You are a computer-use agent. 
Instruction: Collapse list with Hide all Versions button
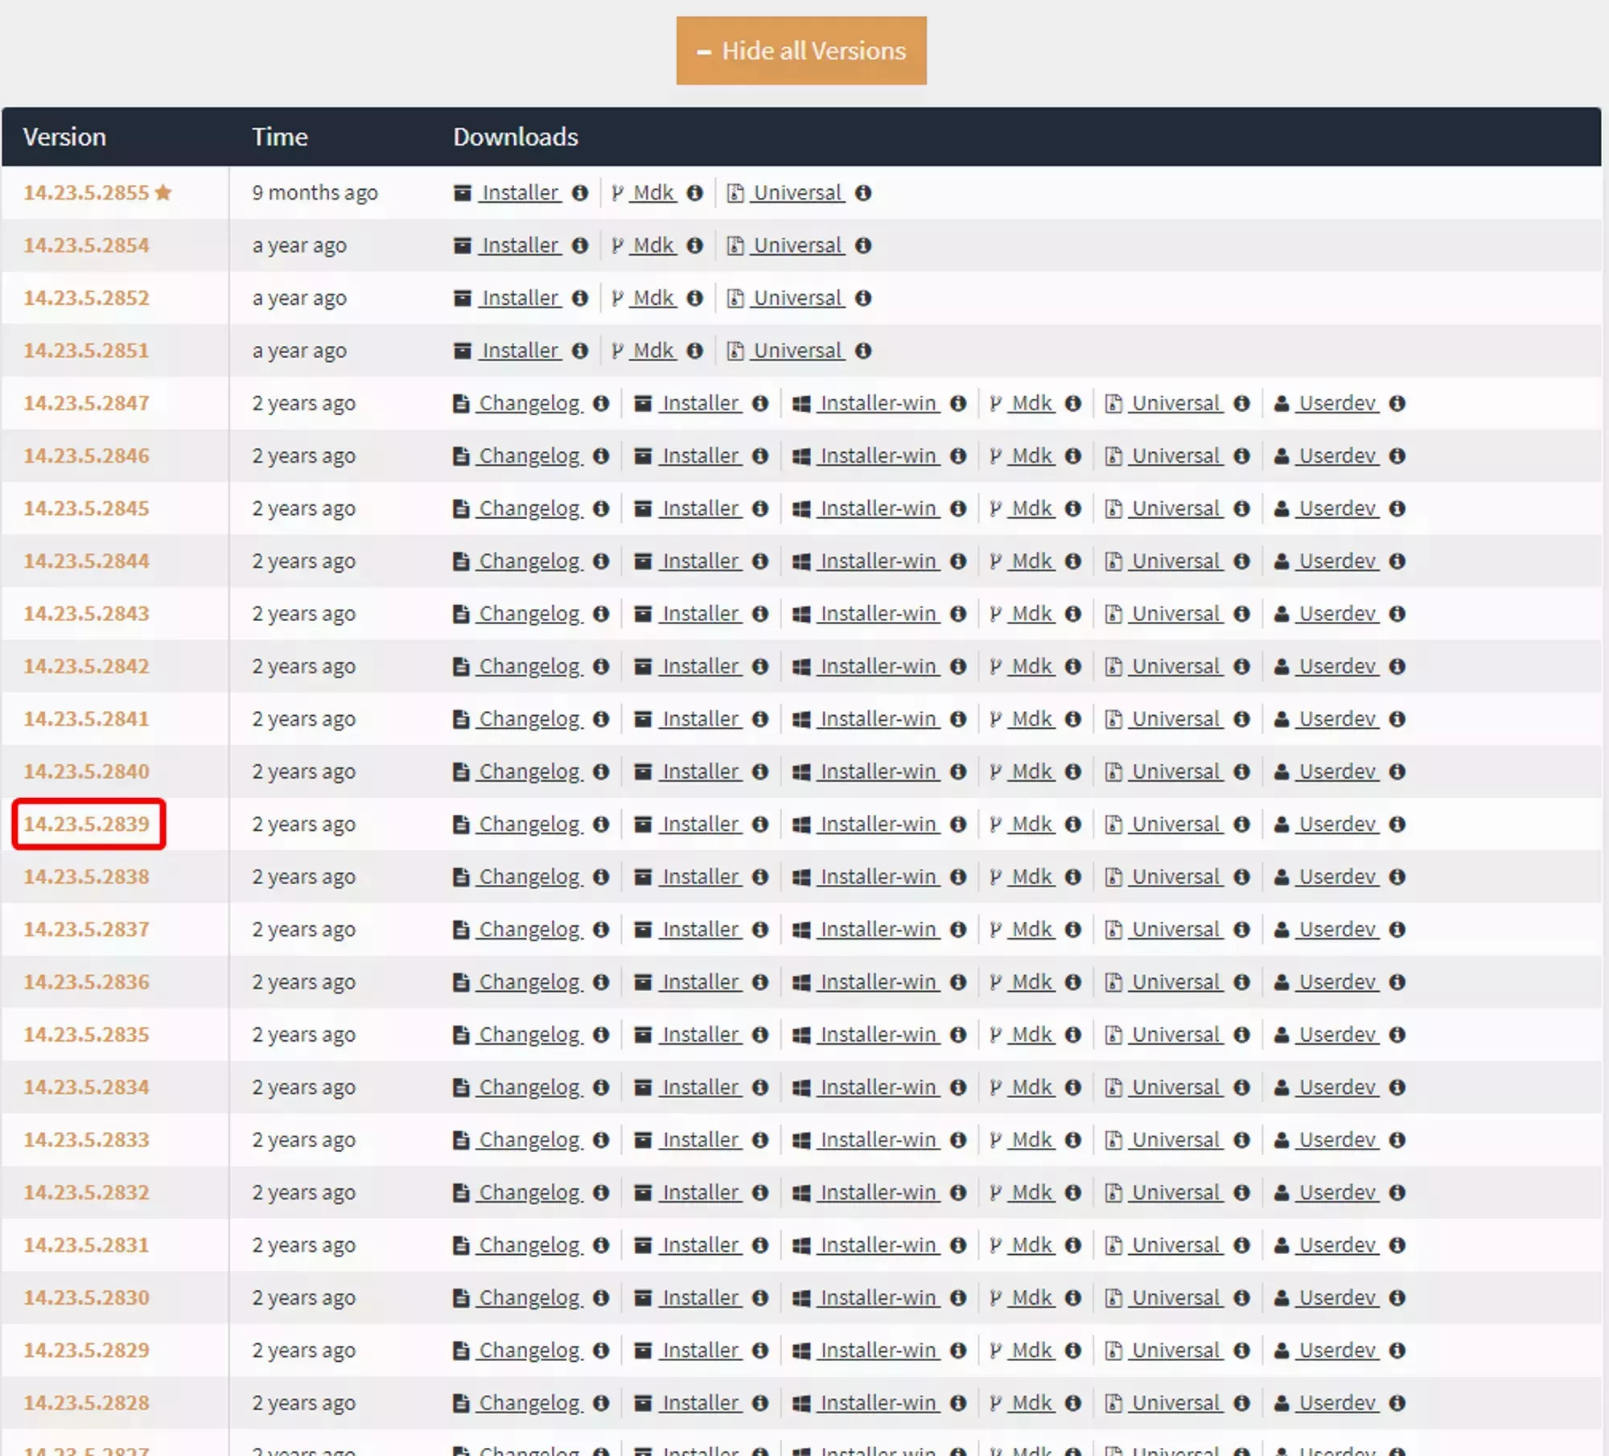(801, 51)
